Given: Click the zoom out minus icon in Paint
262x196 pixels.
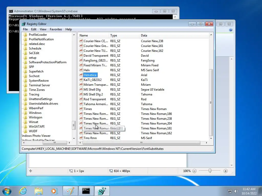Looking at the screenshot, I should tap(194, 171).
